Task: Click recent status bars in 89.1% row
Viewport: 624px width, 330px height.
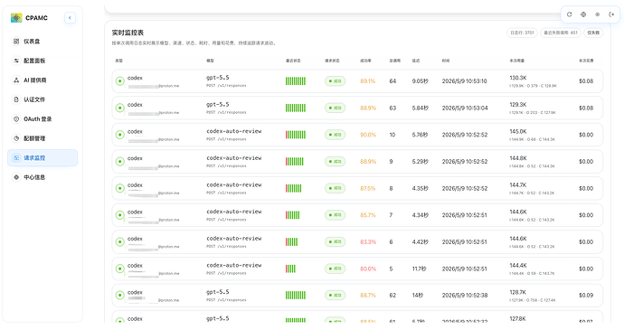Action: click(x=296, y=81)
